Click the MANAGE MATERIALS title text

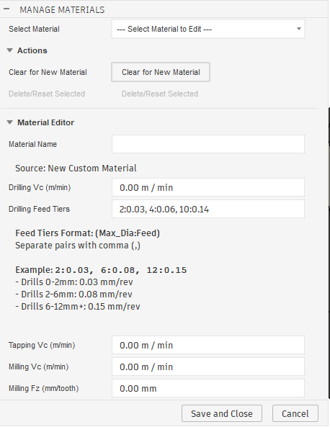click(62, 10)
